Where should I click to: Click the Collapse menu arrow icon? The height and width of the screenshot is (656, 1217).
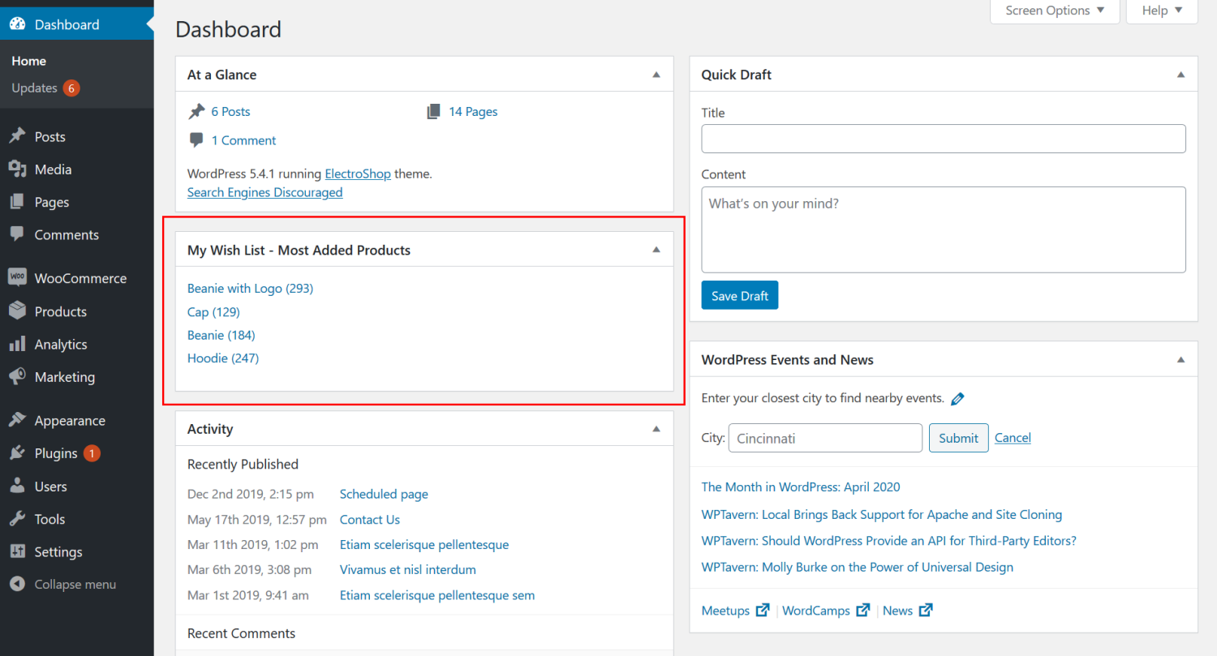(19, 584)
